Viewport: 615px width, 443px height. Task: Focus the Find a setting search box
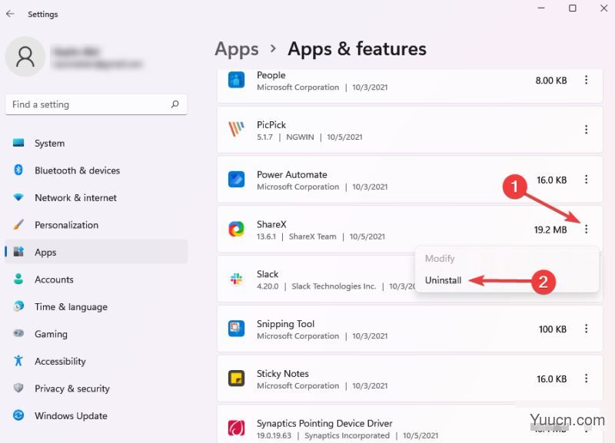click(96, 104)
